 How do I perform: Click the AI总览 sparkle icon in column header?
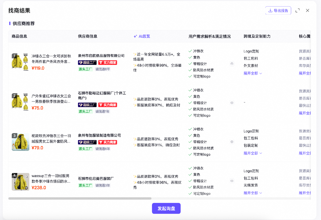click(136, 36)
